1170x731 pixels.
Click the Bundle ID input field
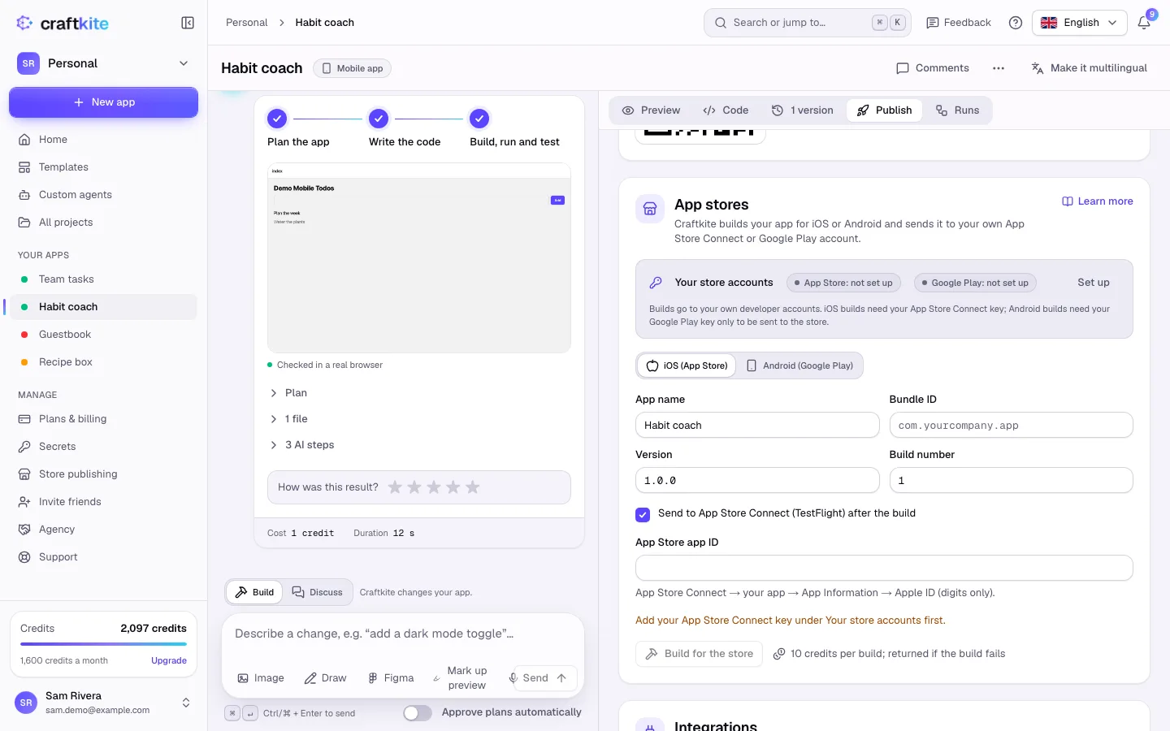tap(1012, 426)
